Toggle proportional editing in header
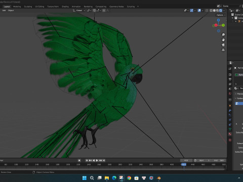Image resolution: width=243 pixels, height=182 pixels. pos(104,11)
